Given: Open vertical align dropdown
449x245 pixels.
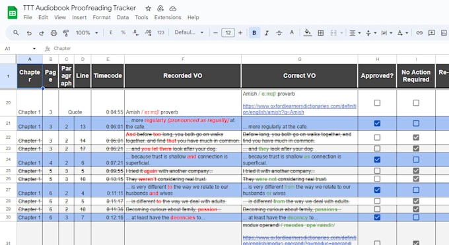Looking at the screenshot, I should [x=371, y=33].
